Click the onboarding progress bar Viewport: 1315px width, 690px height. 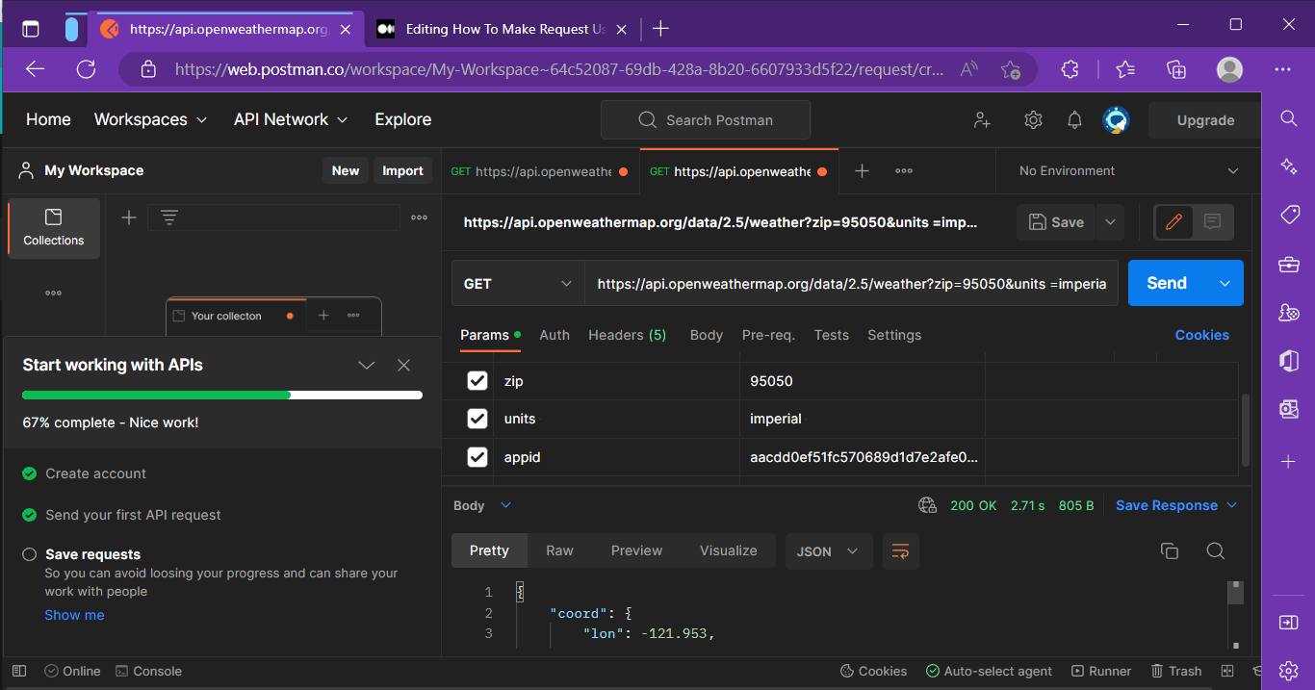[x=221, y=395]
